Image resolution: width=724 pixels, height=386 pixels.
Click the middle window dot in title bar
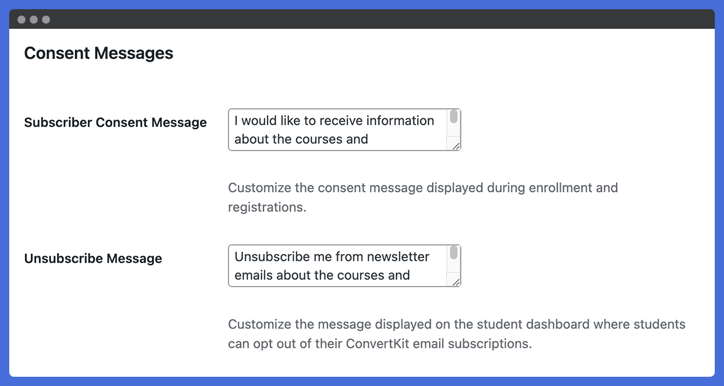click(34, 20)
